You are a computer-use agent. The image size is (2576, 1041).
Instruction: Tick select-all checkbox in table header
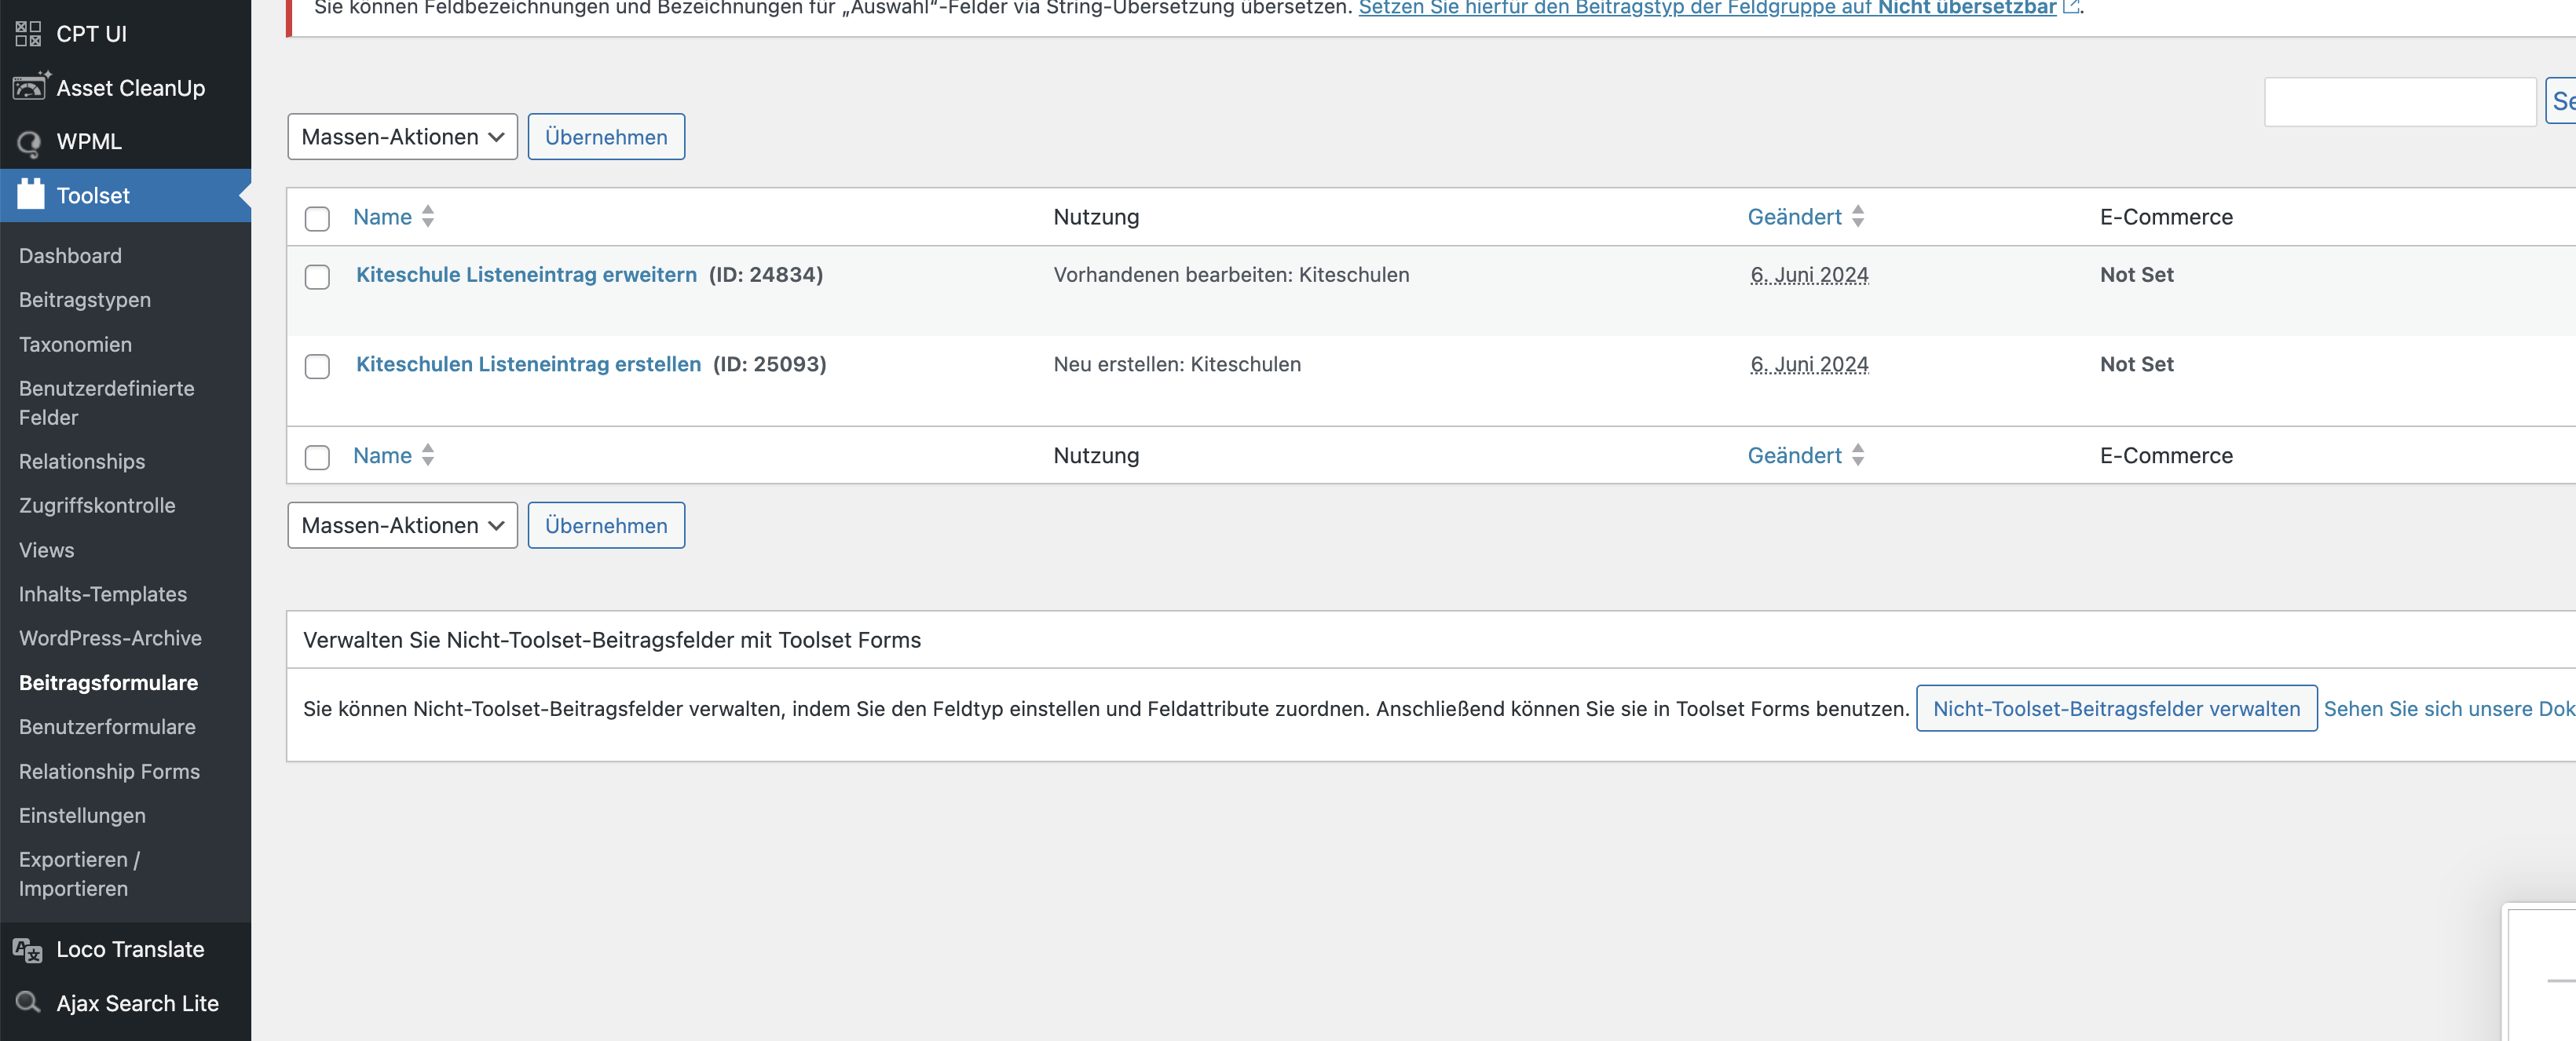point(317,218)
